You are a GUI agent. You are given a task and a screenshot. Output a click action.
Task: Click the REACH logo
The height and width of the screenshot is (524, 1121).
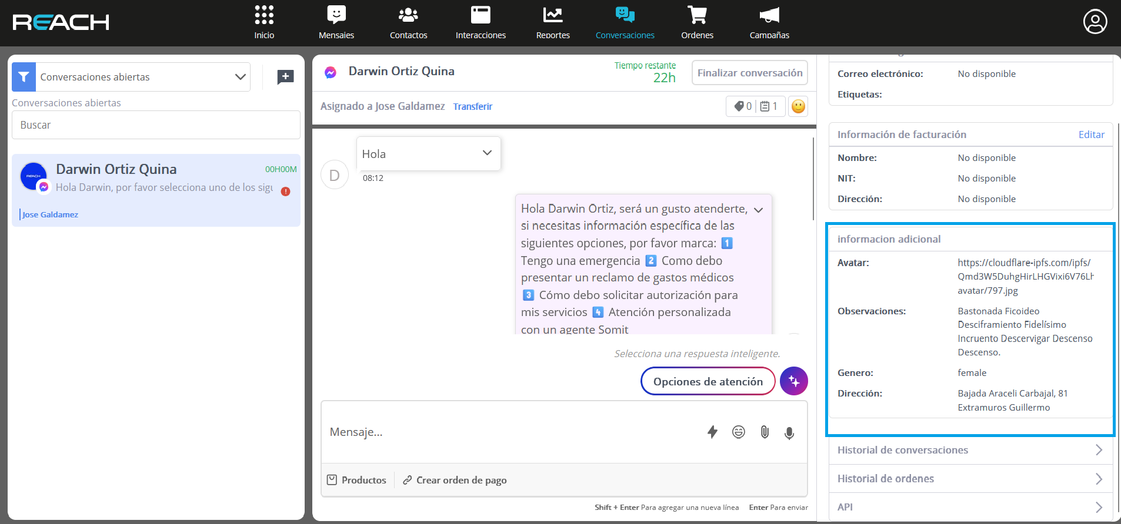point(61,22)
